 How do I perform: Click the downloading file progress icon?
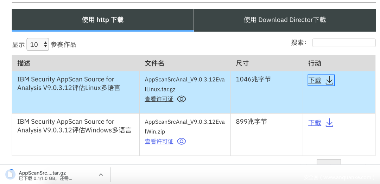[x=11, y=174]
